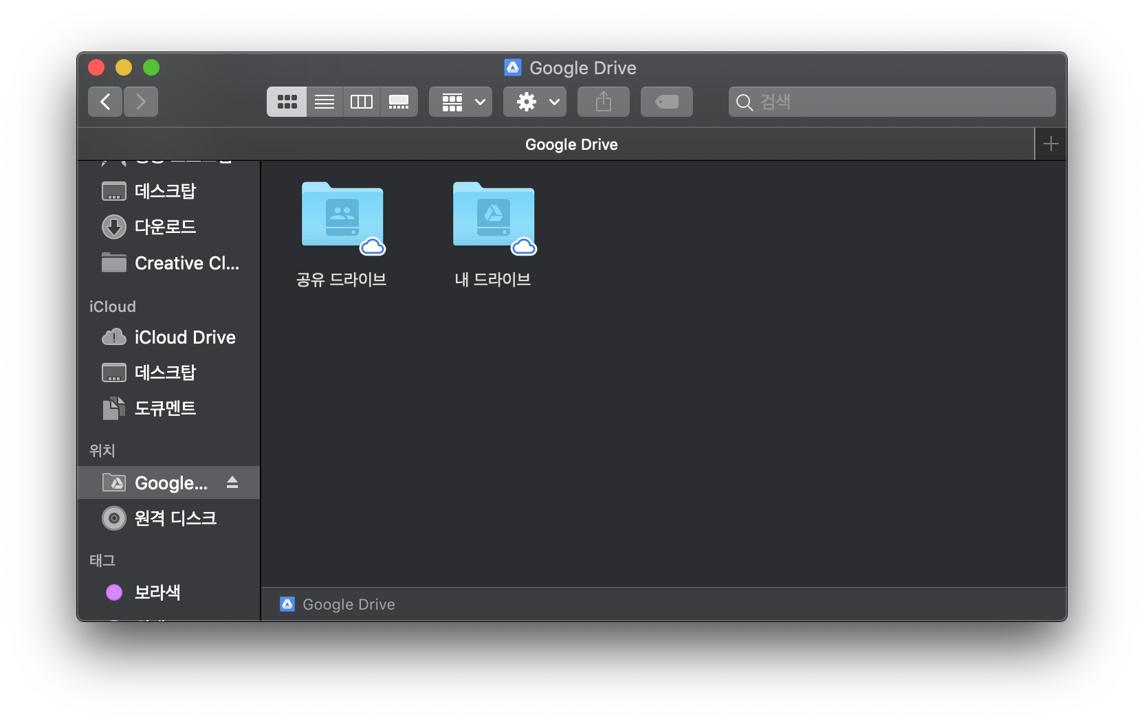Open 데스크탑 under favorites in sidebar
Screen dimensions: 1144x723
point(169,191)
